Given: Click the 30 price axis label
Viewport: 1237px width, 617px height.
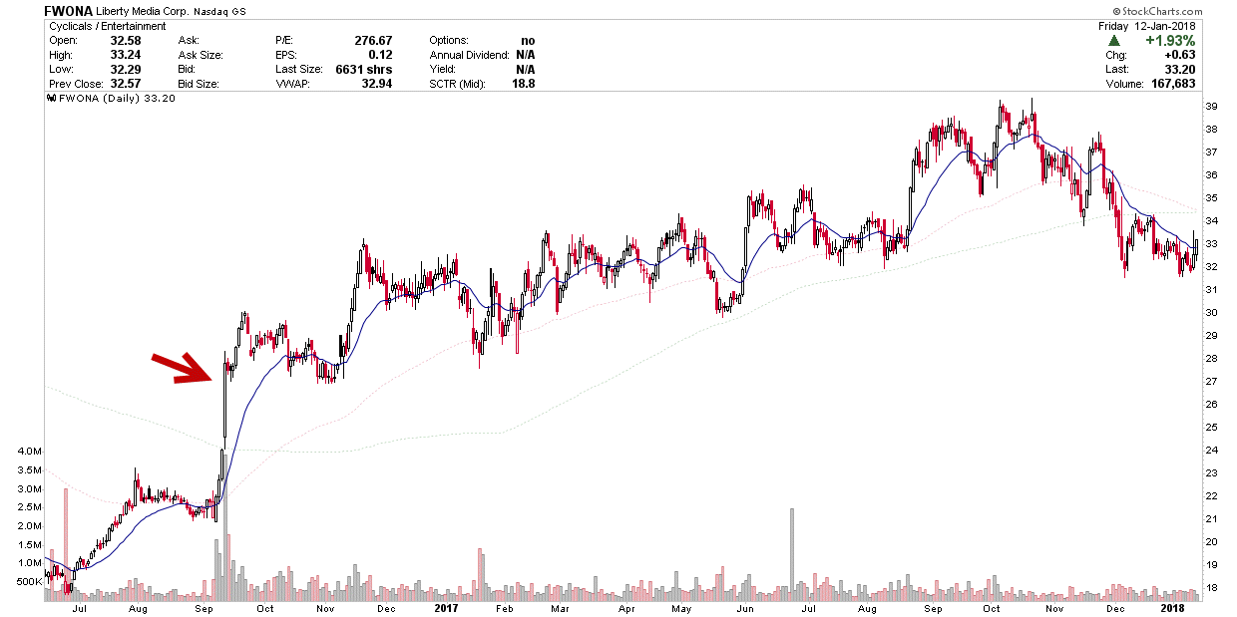Looking at the screenshot, I should click(x=1212, y=313).
